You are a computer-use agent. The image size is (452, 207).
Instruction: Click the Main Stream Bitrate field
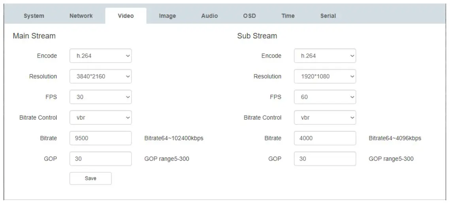click(100, 138)
